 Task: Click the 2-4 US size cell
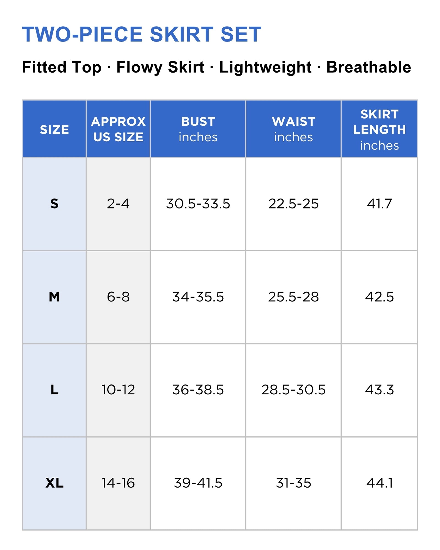pos(118,204)
